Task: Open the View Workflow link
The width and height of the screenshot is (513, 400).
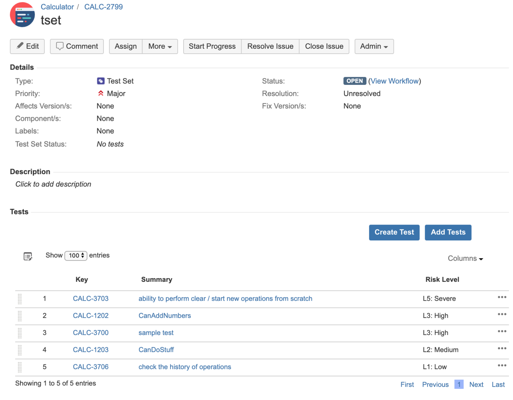Action: point(394,81)
